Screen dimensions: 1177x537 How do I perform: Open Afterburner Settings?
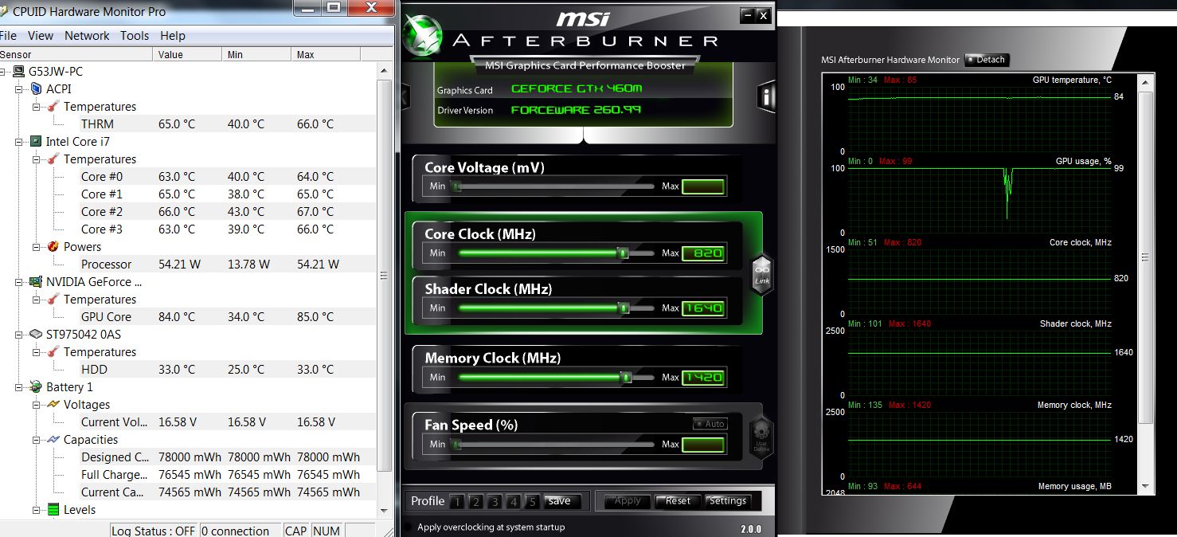(727, 501)
